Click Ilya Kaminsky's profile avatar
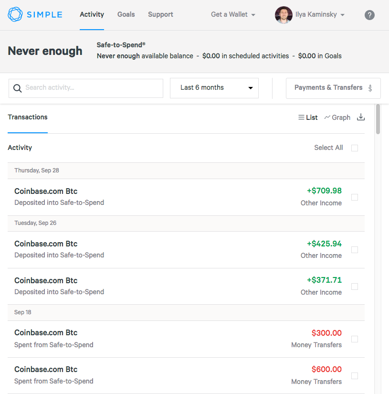Screen dimensions: 389x394 pos(284,15)
